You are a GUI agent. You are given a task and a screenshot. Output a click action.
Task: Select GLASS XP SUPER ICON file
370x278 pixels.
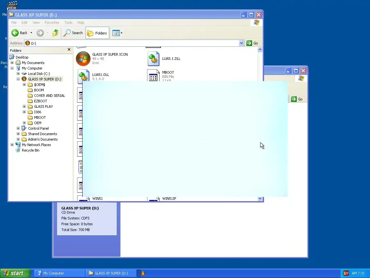[83, 58]
